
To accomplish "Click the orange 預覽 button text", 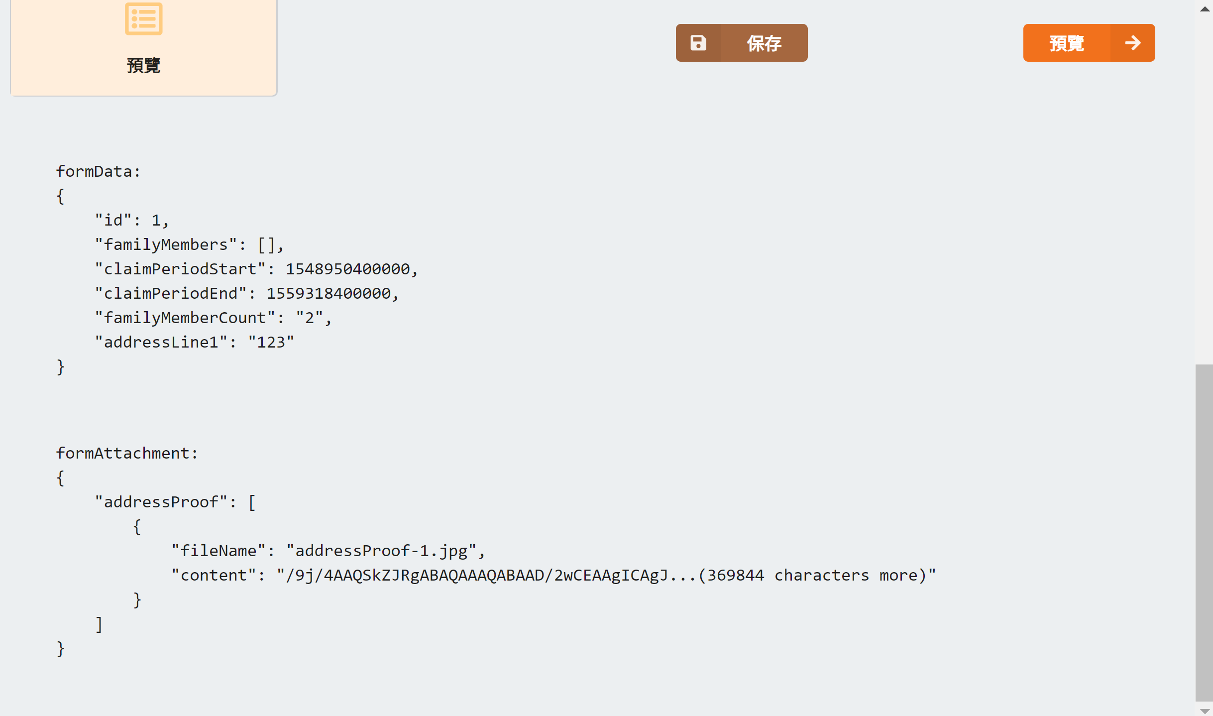I will pos(1067,43).
